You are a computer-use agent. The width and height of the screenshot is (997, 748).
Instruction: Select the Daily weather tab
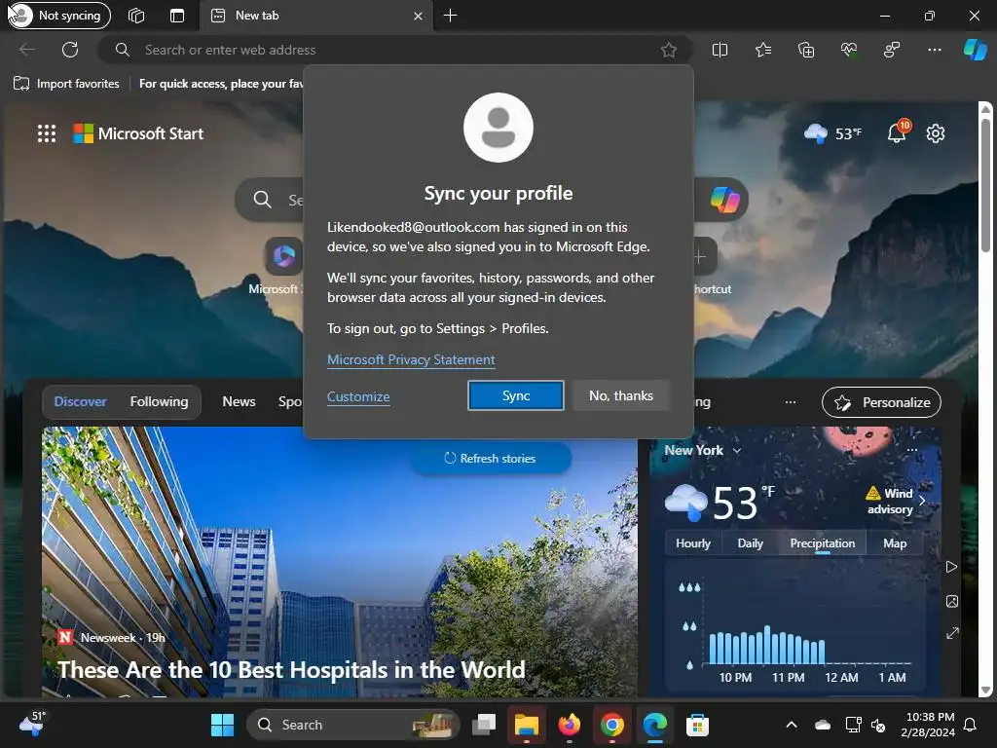tap(751, 543)
